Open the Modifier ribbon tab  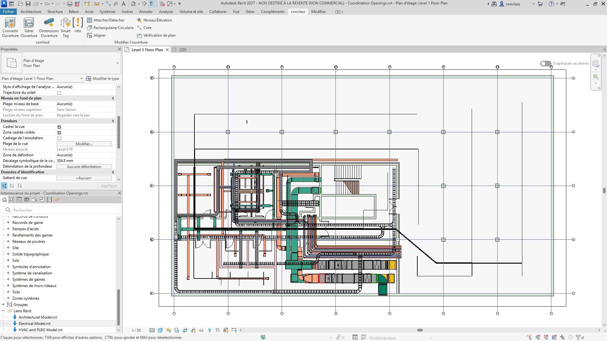point(318,12)
